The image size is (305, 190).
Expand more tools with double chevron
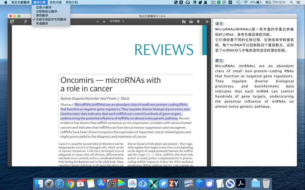coord(207,22)
